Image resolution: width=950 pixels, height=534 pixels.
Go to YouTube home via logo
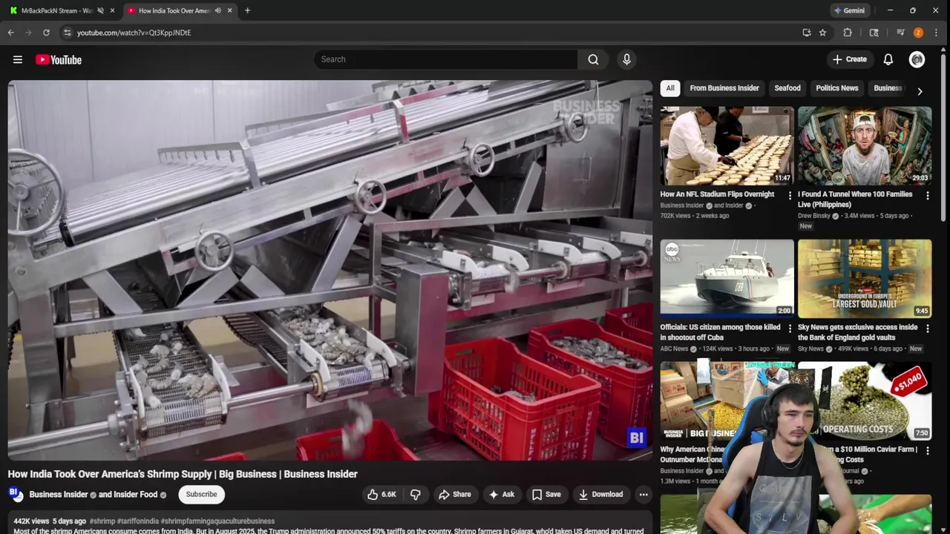[x=59, y=59]
